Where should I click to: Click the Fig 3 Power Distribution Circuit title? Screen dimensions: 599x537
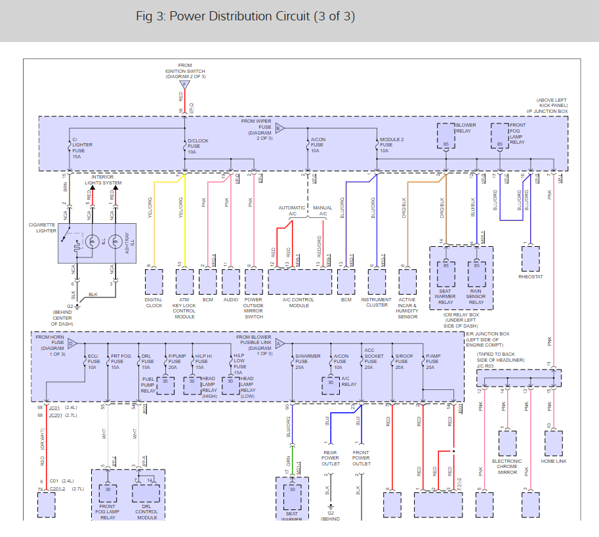point(245,16)
